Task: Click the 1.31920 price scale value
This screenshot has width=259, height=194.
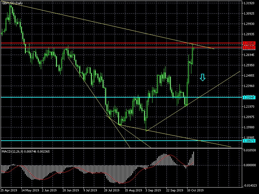Action: pos(249,3)
